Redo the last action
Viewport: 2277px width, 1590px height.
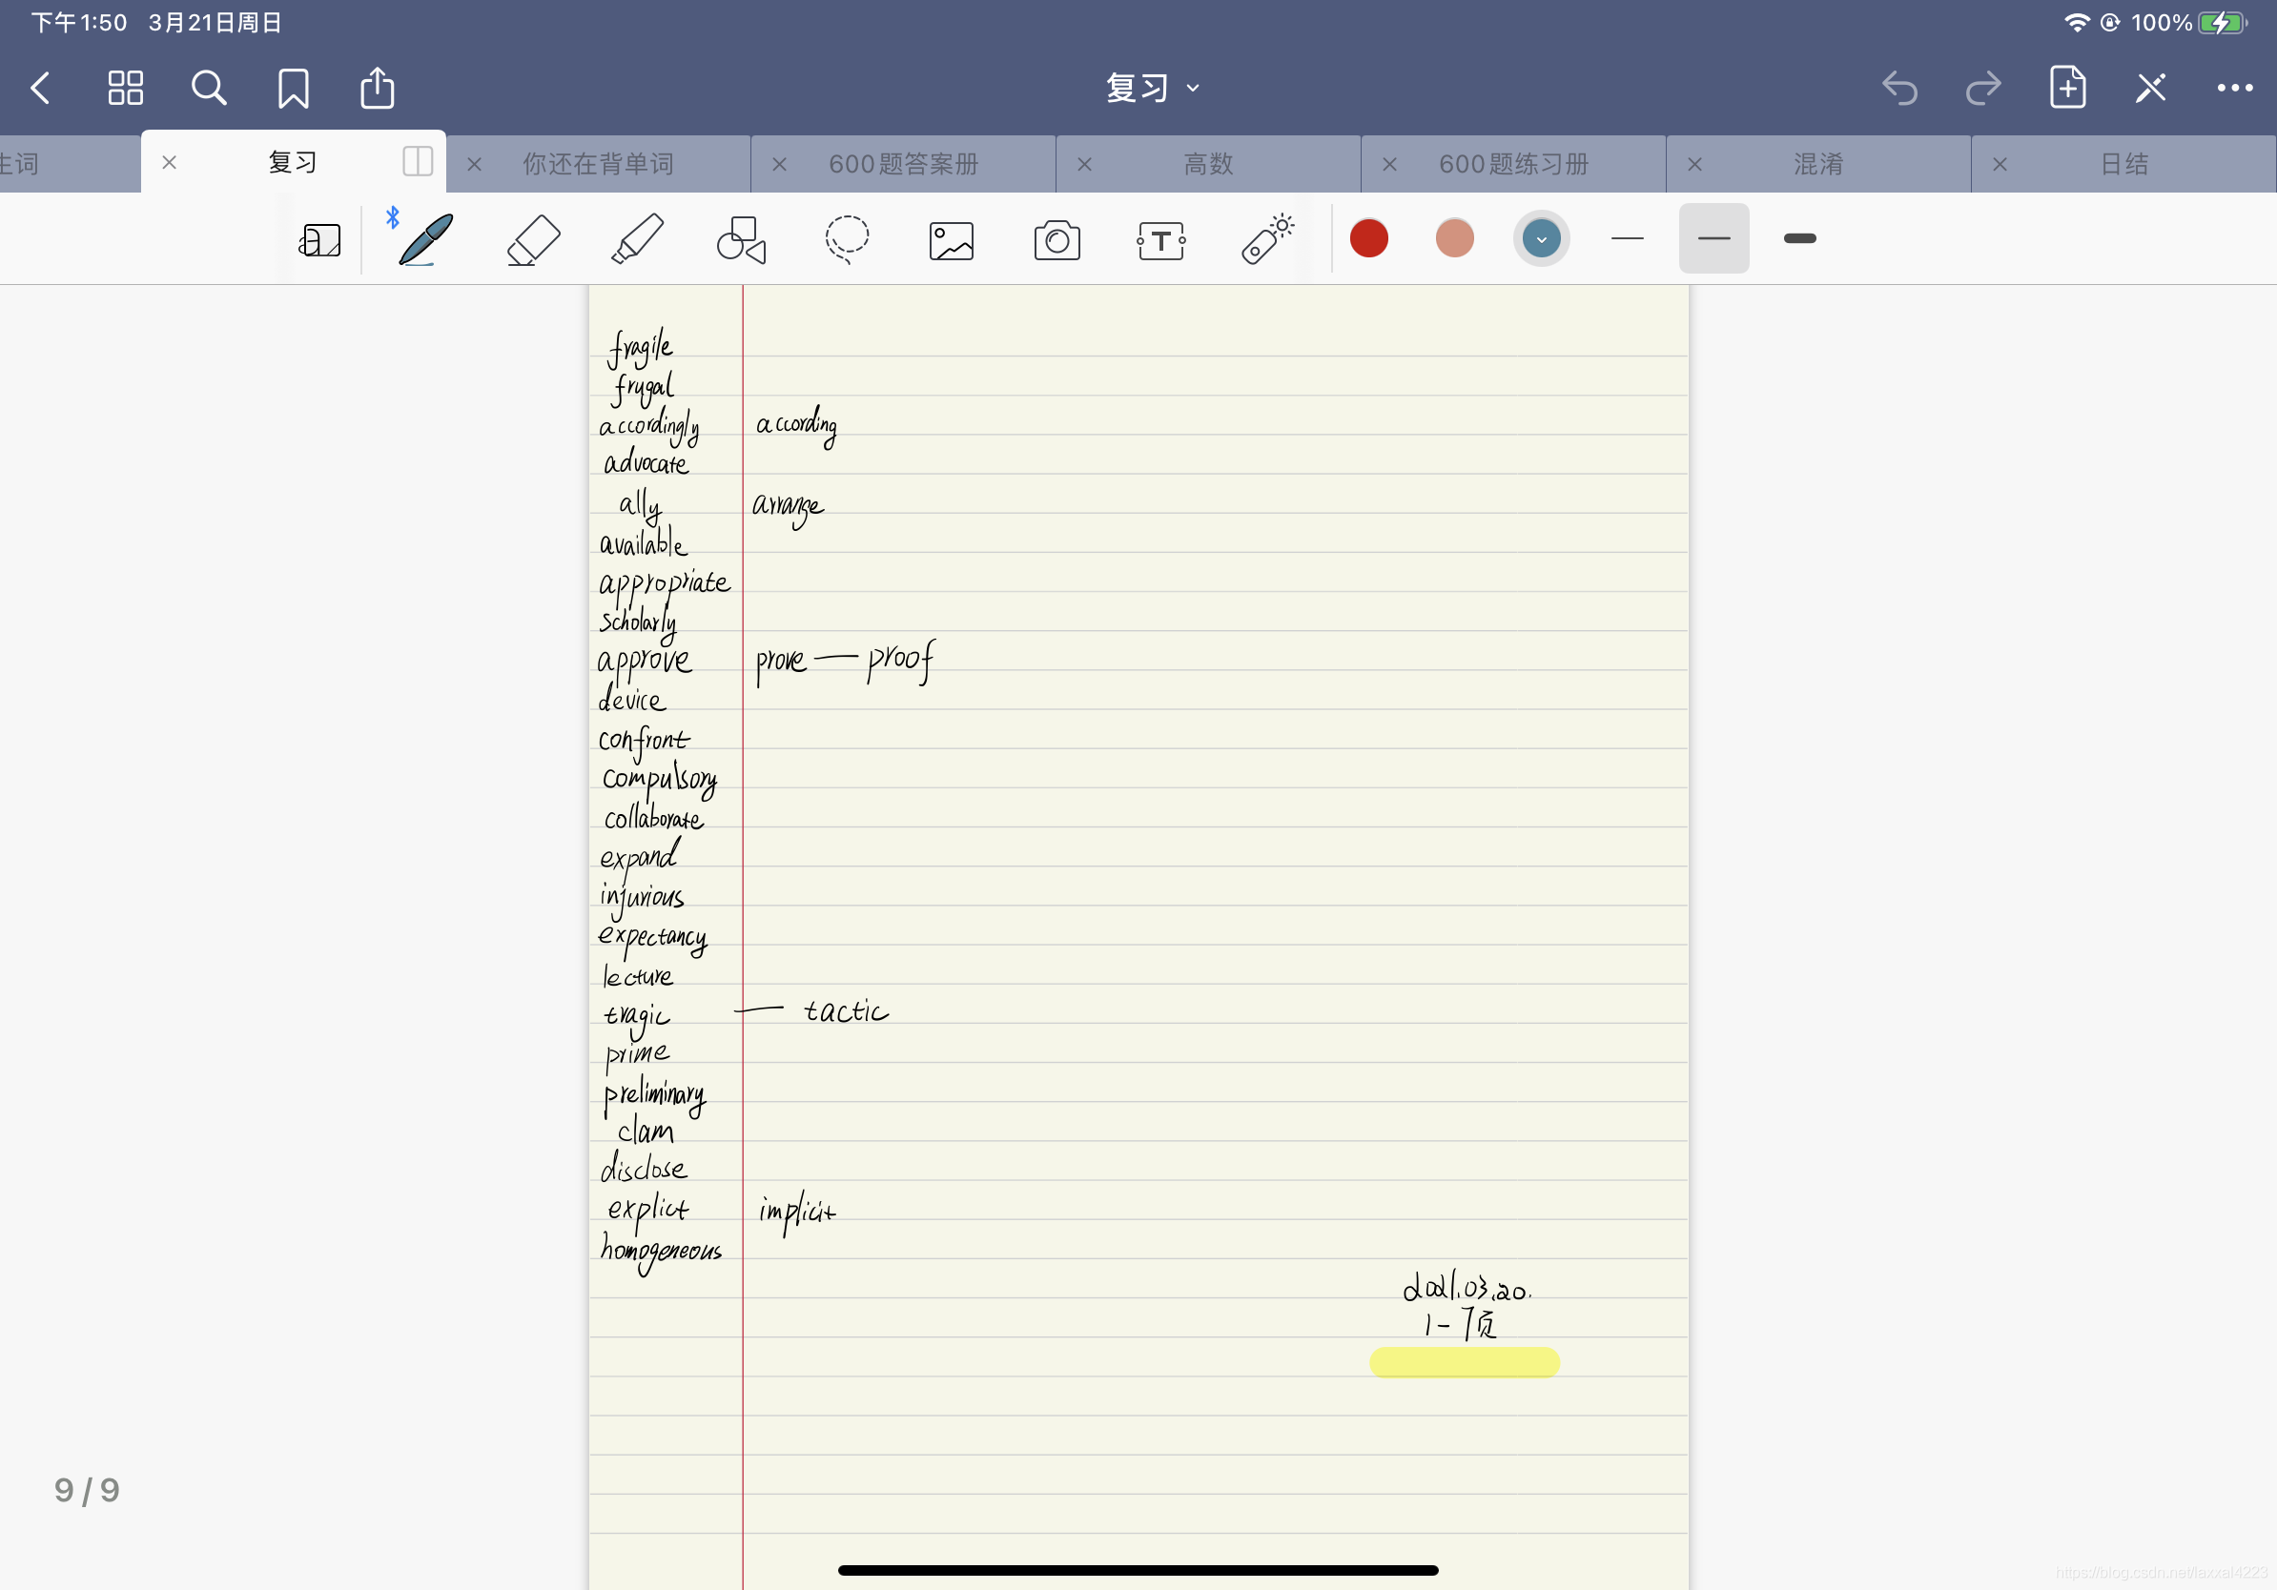1983,89
